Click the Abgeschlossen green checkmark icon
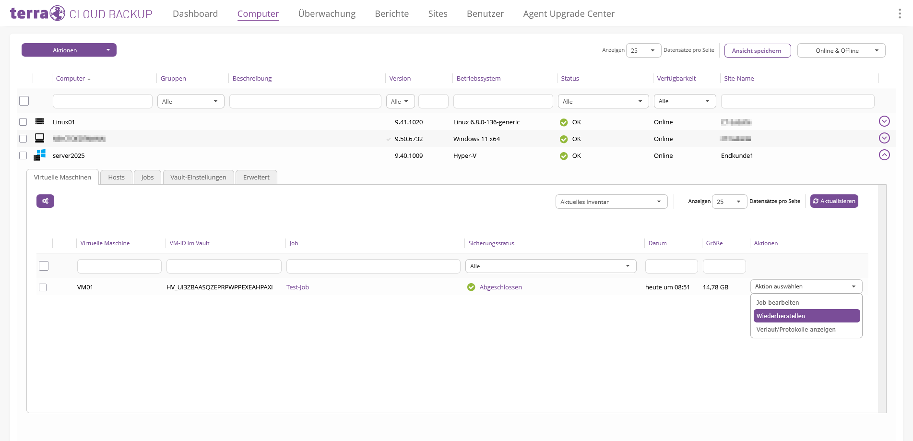The height and width of the screenshot is (441, 913). click(471, 287)
